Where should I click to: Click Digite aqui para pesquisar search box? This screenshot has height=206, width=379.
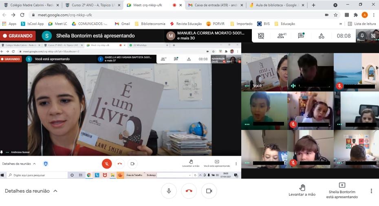(x=37, y=175)
